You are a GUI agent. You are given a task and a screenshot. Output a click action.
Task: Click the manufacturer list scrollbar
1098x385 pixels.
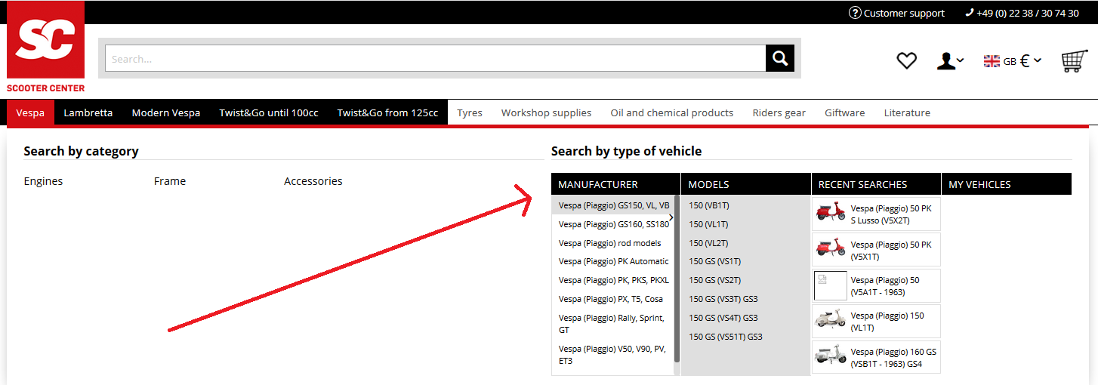677,279
